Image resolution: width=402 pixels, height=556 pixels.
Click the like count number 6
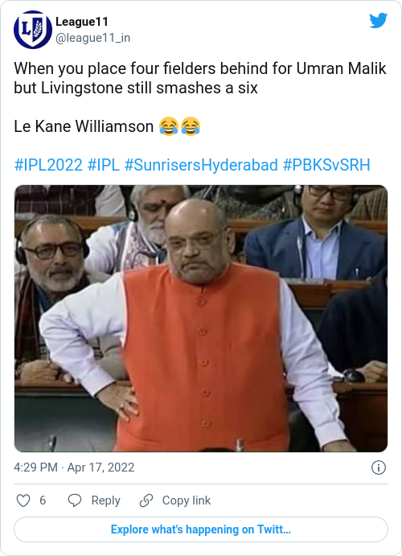pos(43,500)
